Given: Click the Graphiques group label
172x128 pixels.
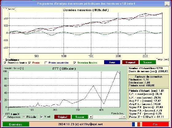Looking at the screenshot, I should tap(12, 60).
